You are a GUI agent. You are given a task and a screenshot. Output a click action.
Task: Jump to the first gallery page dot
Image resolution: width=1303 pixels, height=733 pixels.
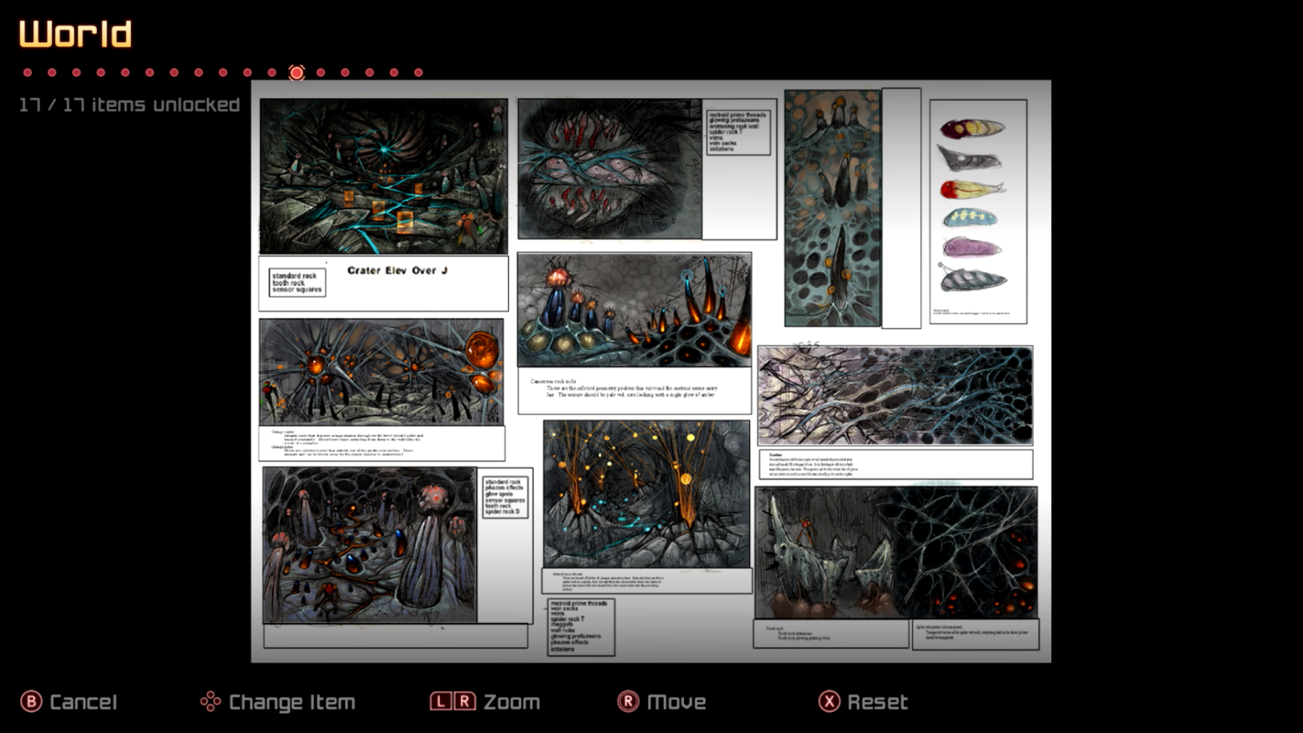click(28, 72)
